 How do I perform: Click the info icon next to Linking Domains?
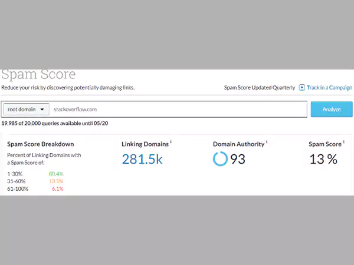[x=171, y=142]
